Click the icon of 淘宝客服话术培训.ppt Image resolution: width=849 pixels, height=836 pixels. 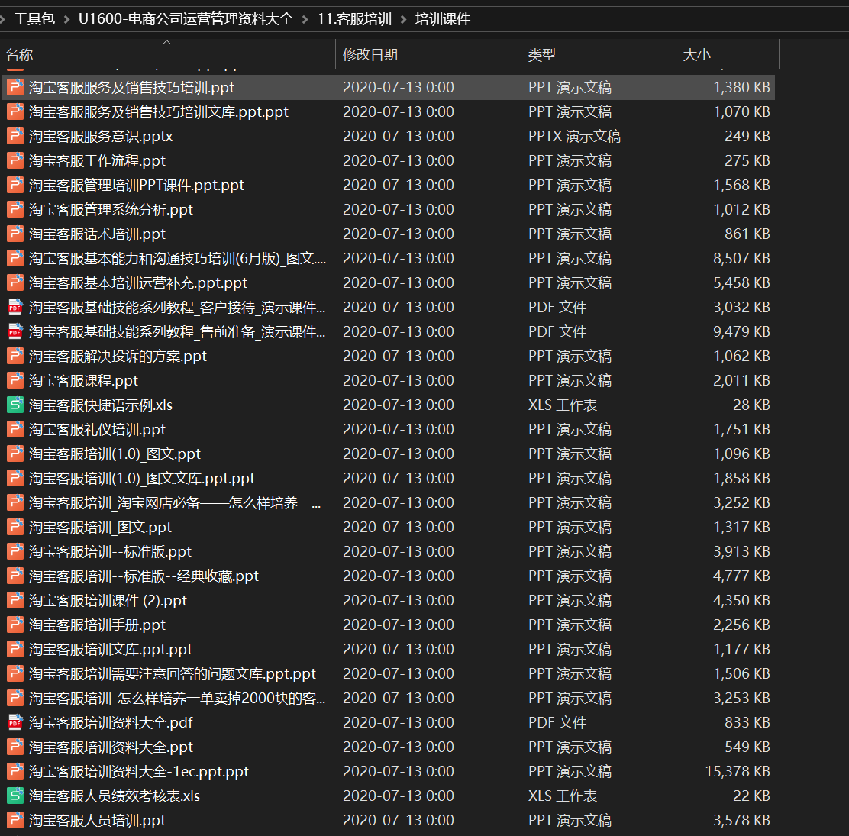tap(15, 234)
